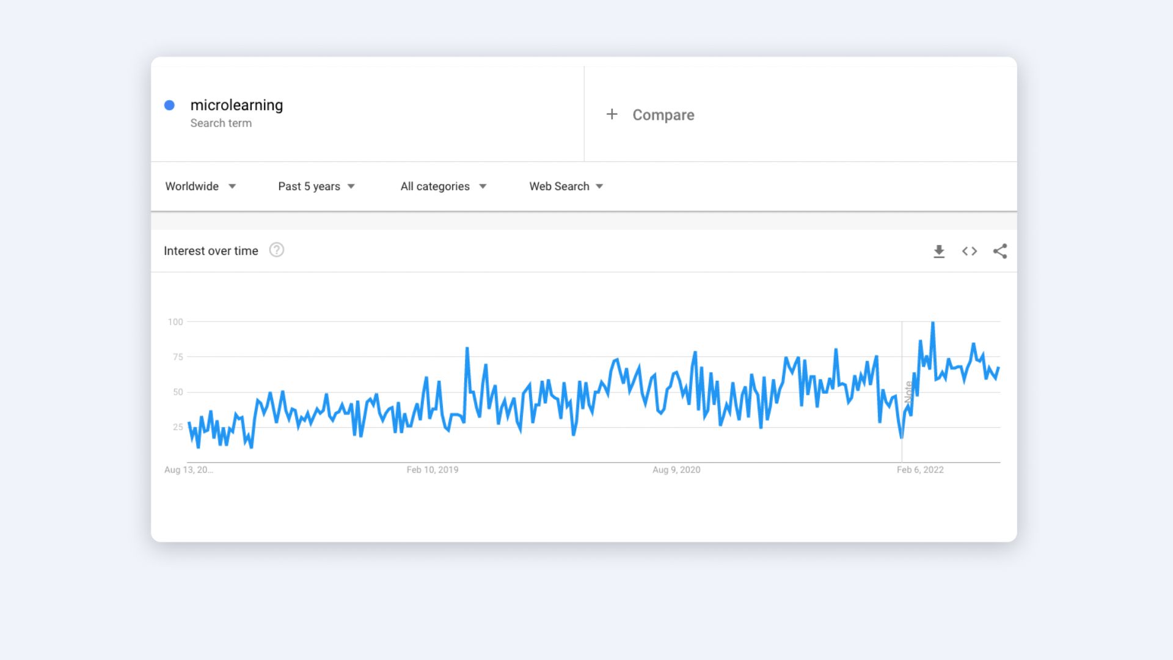Click the embed code icon
Screen dimensions: 1173x660
click(x=970, y=251)
